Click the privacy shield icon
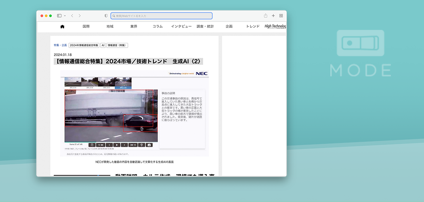 tap(106, 16)
